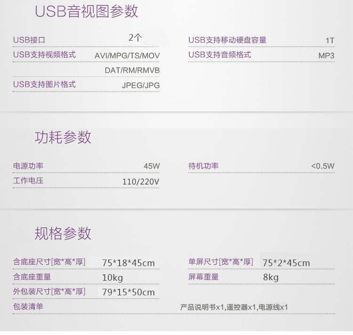Click the '包装清单' label
353x335 pixels.
28,307
